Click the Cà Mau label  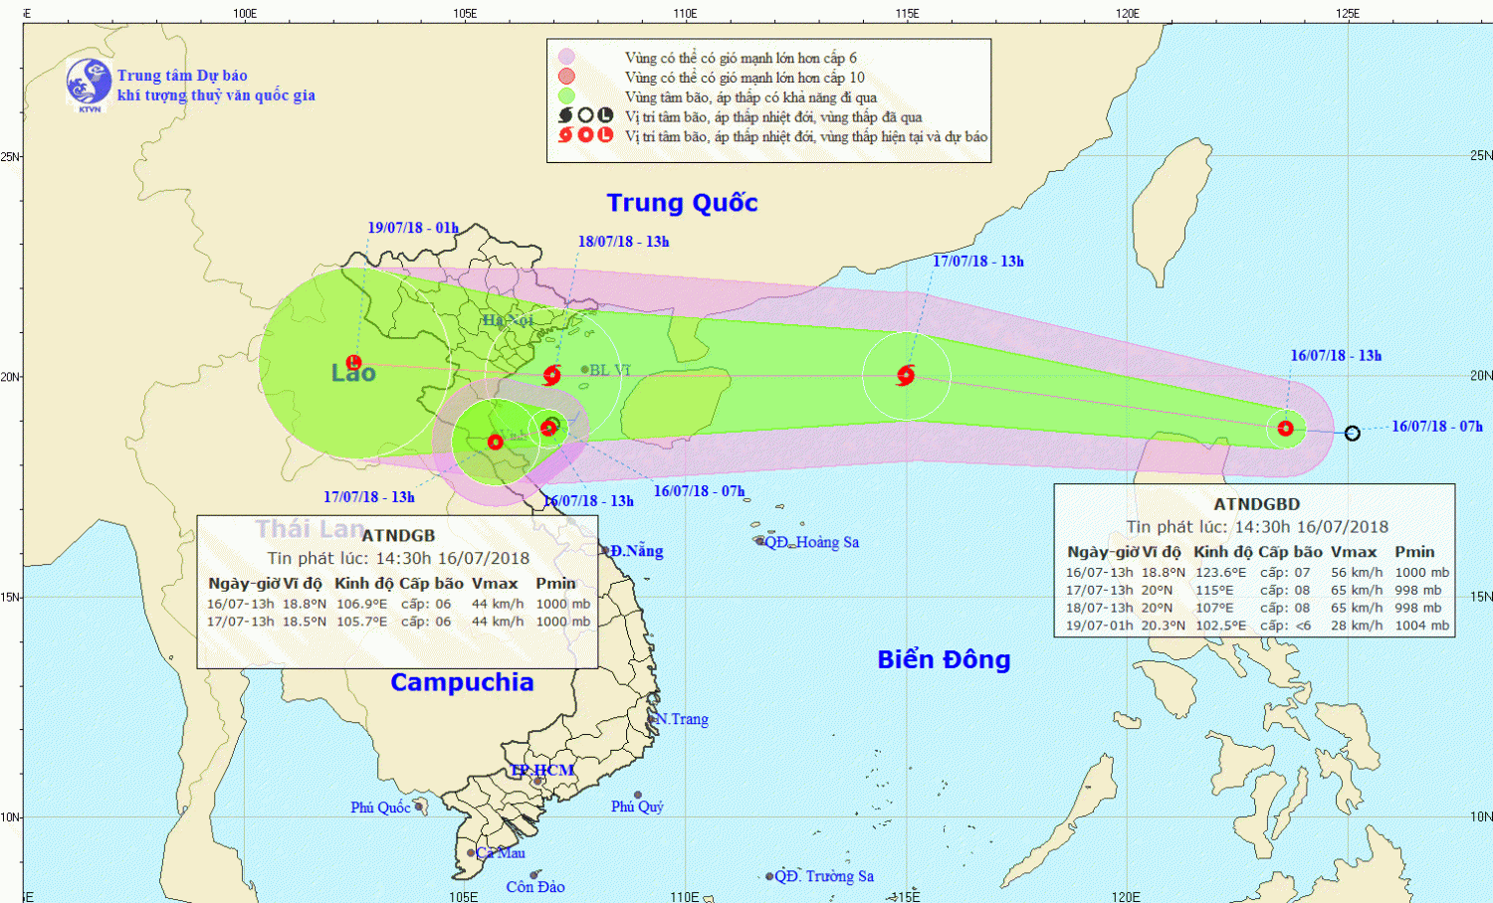501,853
